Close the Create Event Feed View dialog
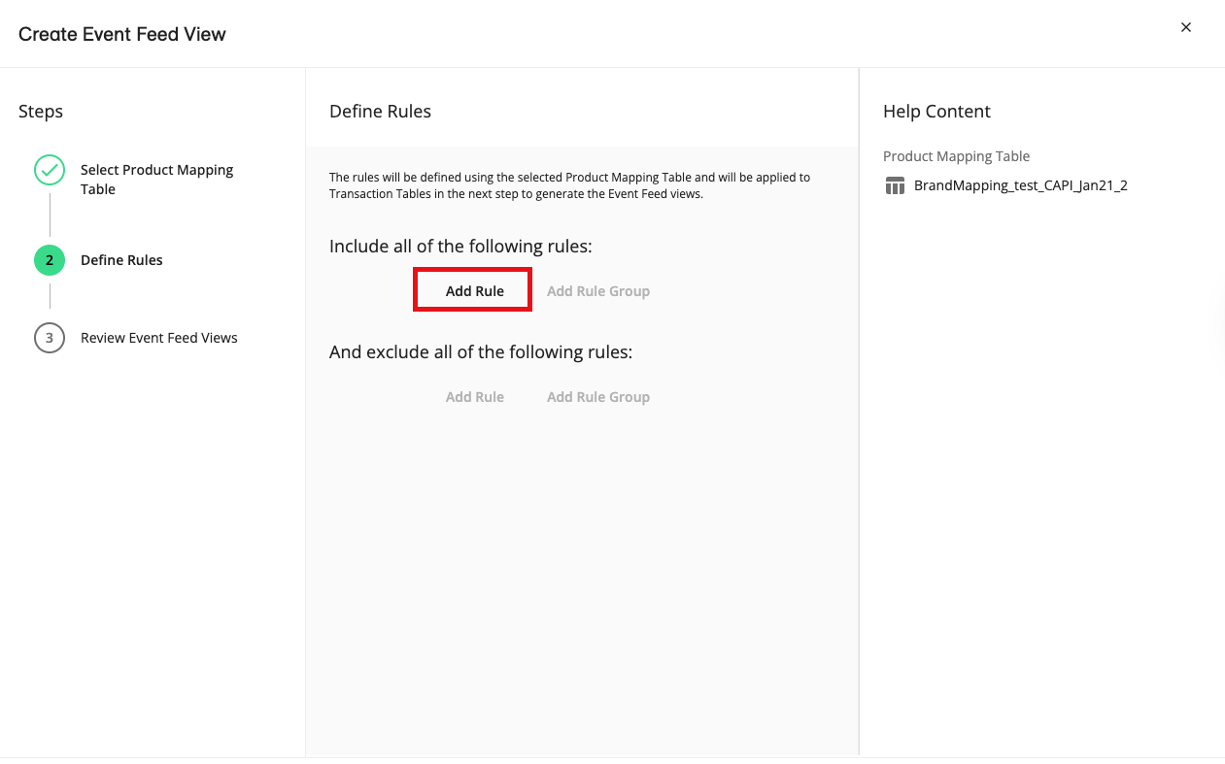Viewport: 1225px width, 764px height. click(x=1185, y=27)
